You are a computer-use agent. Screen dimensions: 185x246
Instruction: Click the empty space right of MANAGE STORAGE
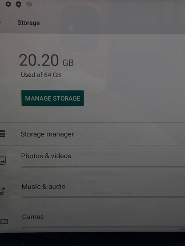(x=134, y=98)
